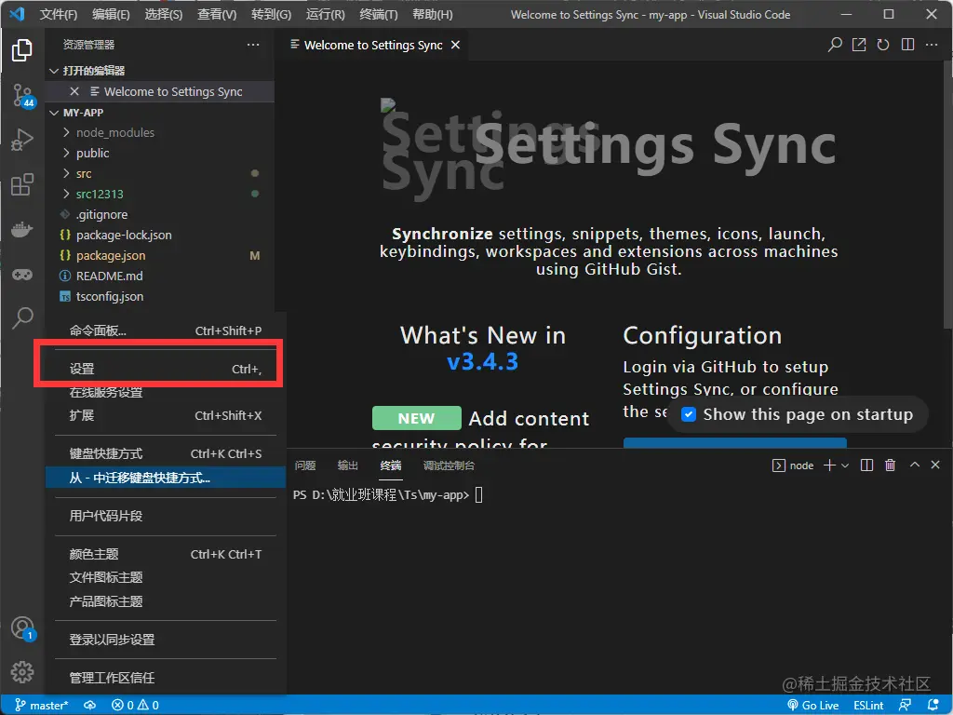Collapse the MY-APP folder section
The width and height of the screenshot is (953, 715).
53,113
